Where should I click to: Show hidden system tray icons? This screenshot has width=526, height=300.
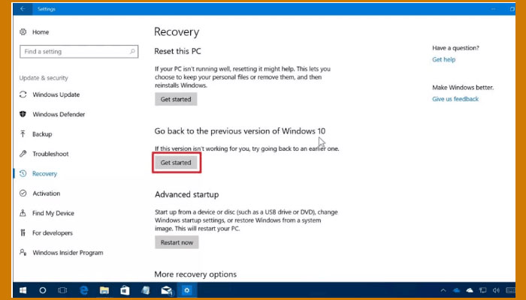(442, 289)
